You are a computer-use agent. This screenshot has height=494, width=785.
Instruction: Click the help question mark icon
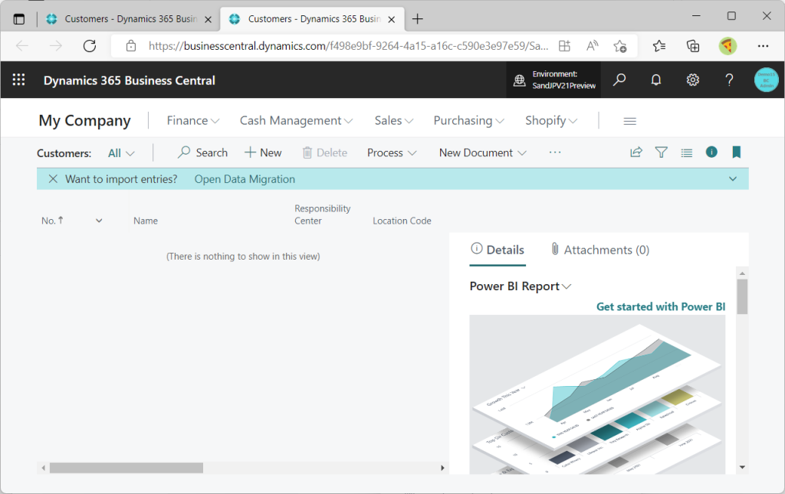(x=730, y=80)
